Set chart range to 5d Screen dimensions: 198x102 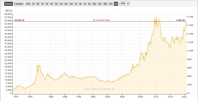(x=51, y=4)
